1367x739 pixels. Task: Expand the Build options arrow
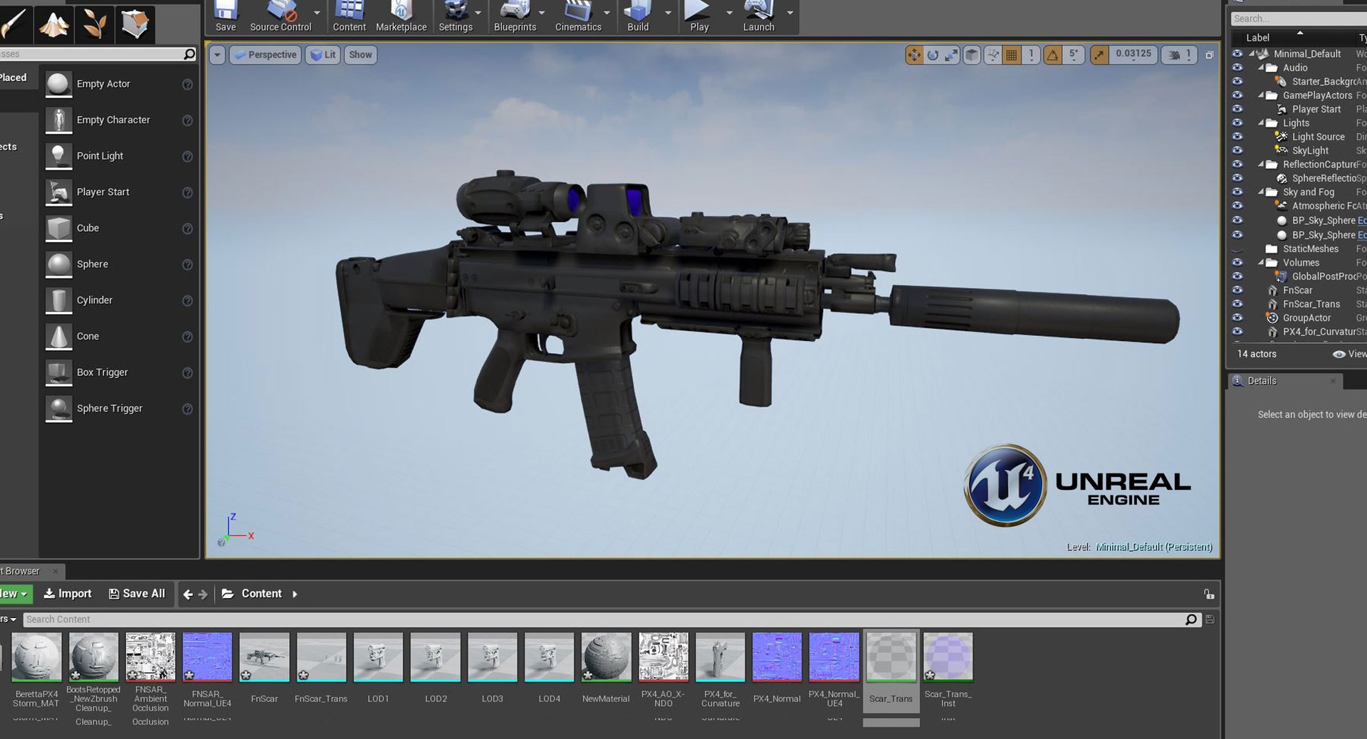pos(667,13)
